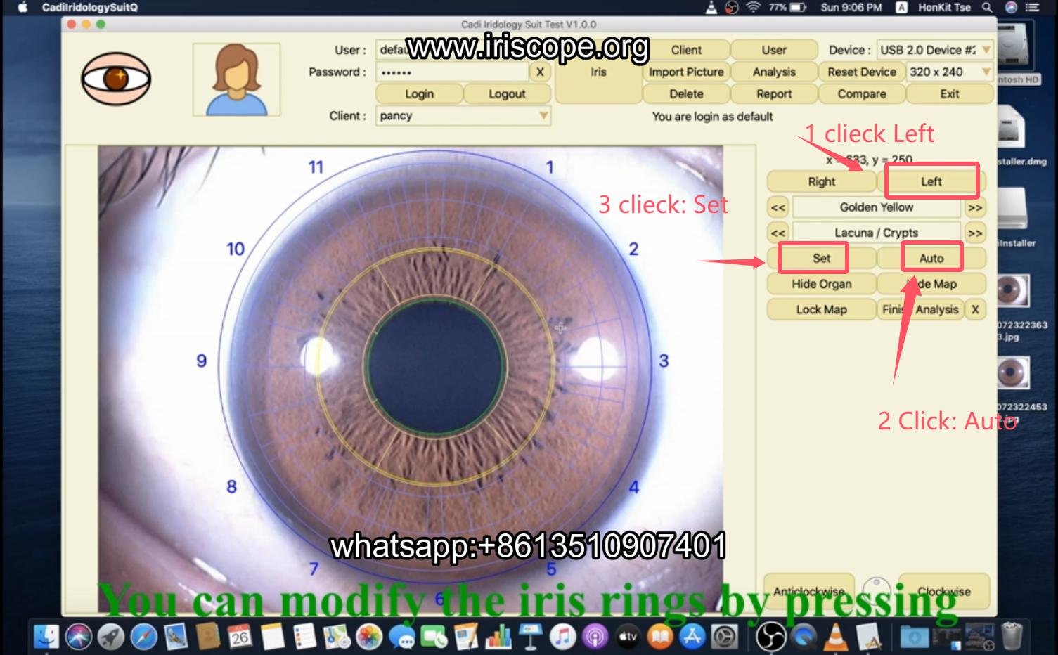The width and height of the screenshot is (1058, 655).
Task: Open Trash in the dock
Action: click(x=1012, y=637)
